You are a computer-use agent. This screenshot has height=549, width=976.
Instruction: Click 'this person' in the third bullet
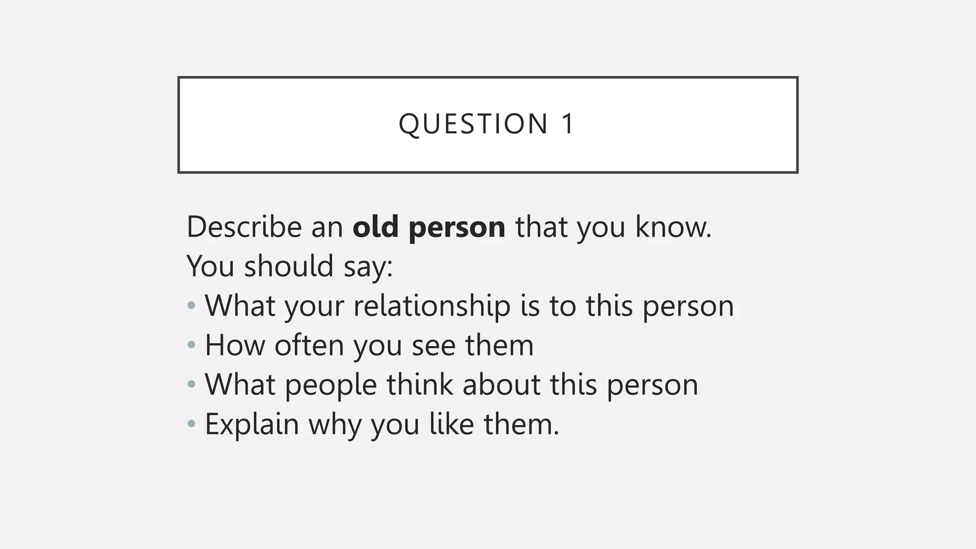[624, 385]
